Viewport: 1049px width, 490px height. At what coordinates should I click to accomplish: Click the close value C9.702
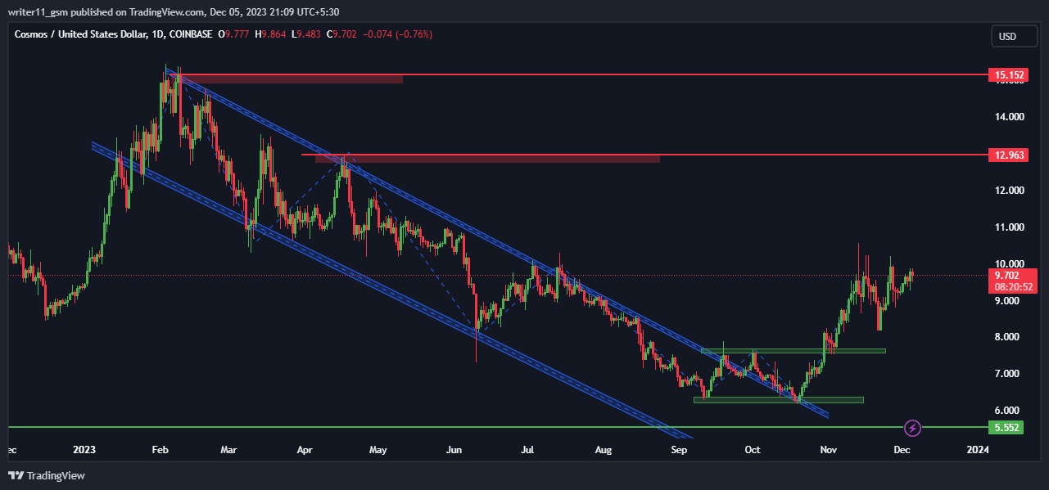pyautogui.click(x=341, y=34)
